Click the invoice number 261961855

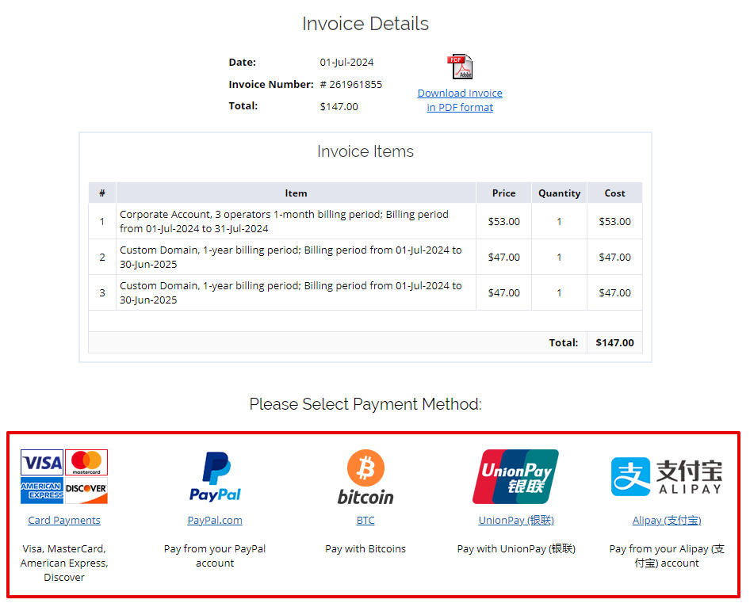(350, 84)
